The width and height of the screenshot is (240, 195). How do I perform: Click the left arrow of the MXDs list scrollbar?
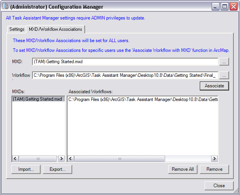(x=15, y=159)
